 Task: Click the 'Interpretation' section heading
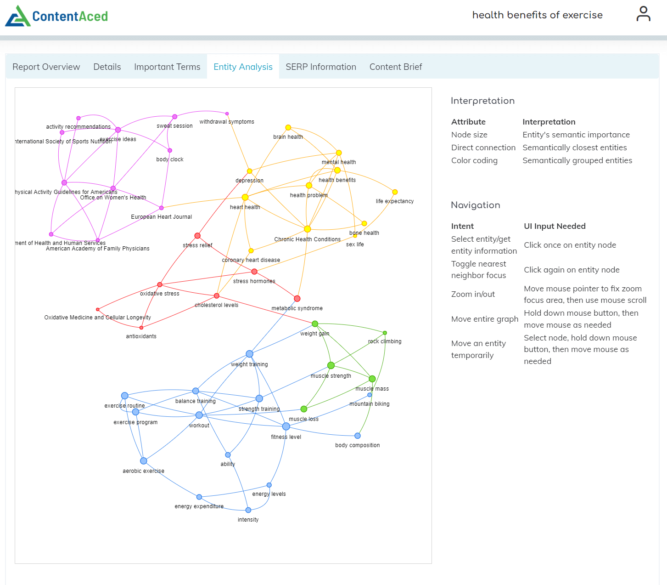click(x=482, y=101)
